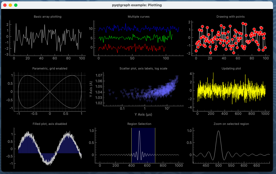276x174 pixels.
Task: Click the 'Region Selection' plot title
Action: click(139, 124)
